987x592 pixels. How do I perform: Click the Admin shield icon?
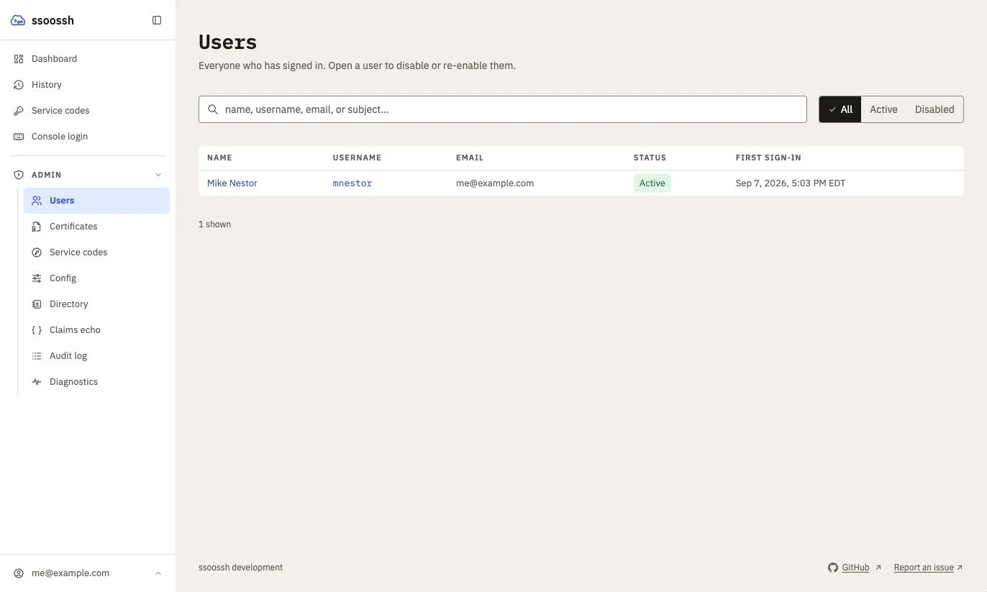coord(19,175)
